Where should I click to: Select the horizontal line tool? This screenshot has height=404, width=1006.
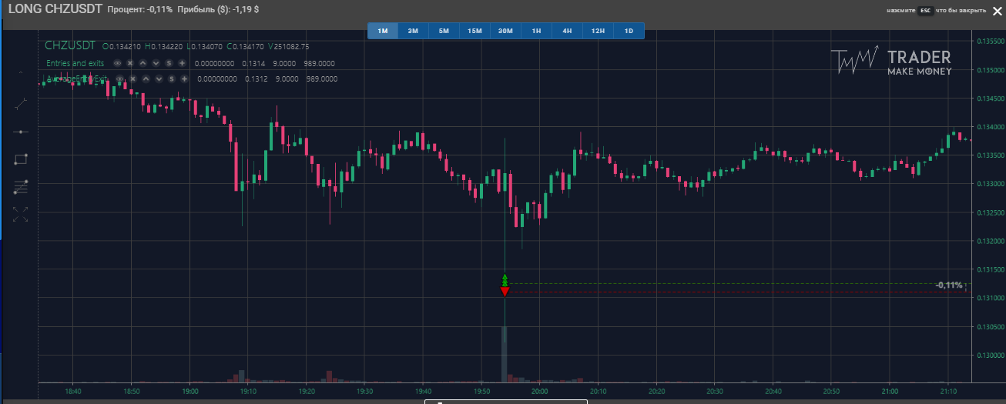[21, 132]
